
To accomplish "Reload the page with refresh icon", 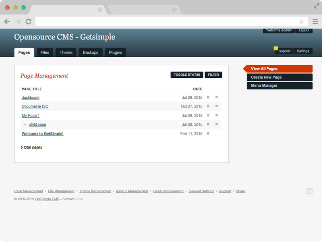I will (29, 21).
